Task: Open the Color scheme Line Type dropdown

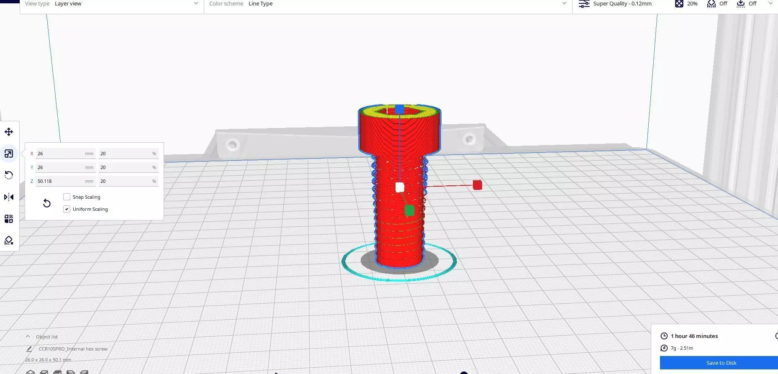Action: tap(388, 4)
